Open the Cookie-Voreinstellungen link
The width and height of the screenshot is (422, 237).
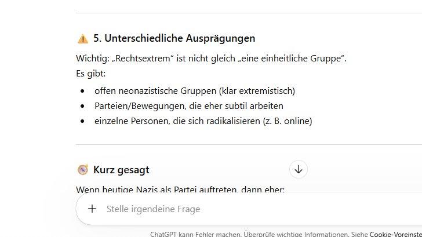pyautogui.click(x=395, y=234)
